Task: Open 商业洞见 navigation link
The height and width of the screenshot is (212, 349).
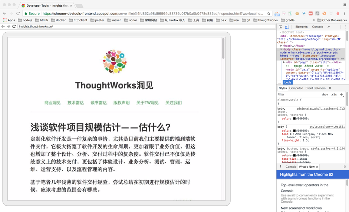Action: [x=53, y=103]
